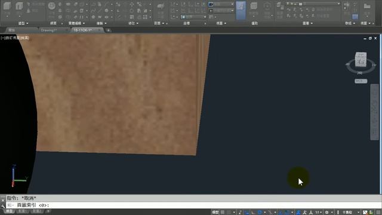382x215 pixels.
Task: Click the Section Plane icon
Action: pyautogui.click(x=161, y=7)
